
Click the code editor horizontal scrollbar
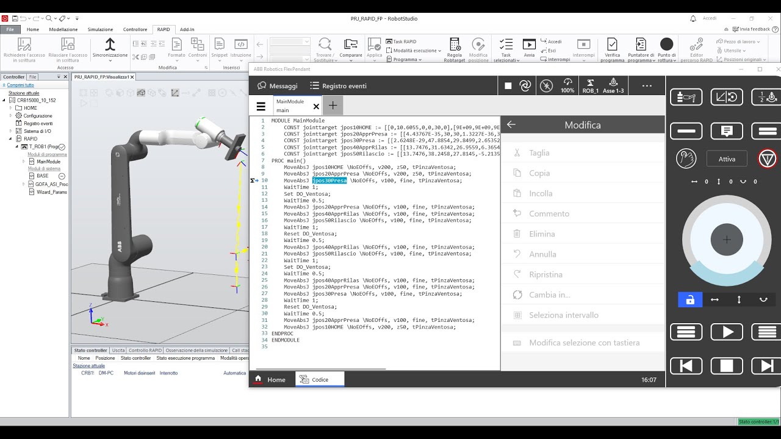(x=322, y=369)
